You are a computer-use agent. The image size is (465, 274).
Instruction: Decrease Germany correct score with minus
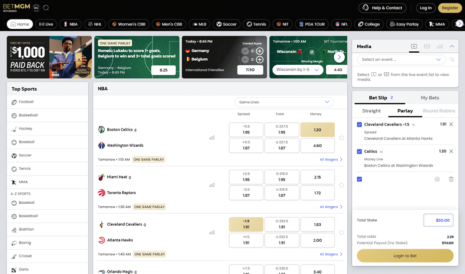click(245, 51)
